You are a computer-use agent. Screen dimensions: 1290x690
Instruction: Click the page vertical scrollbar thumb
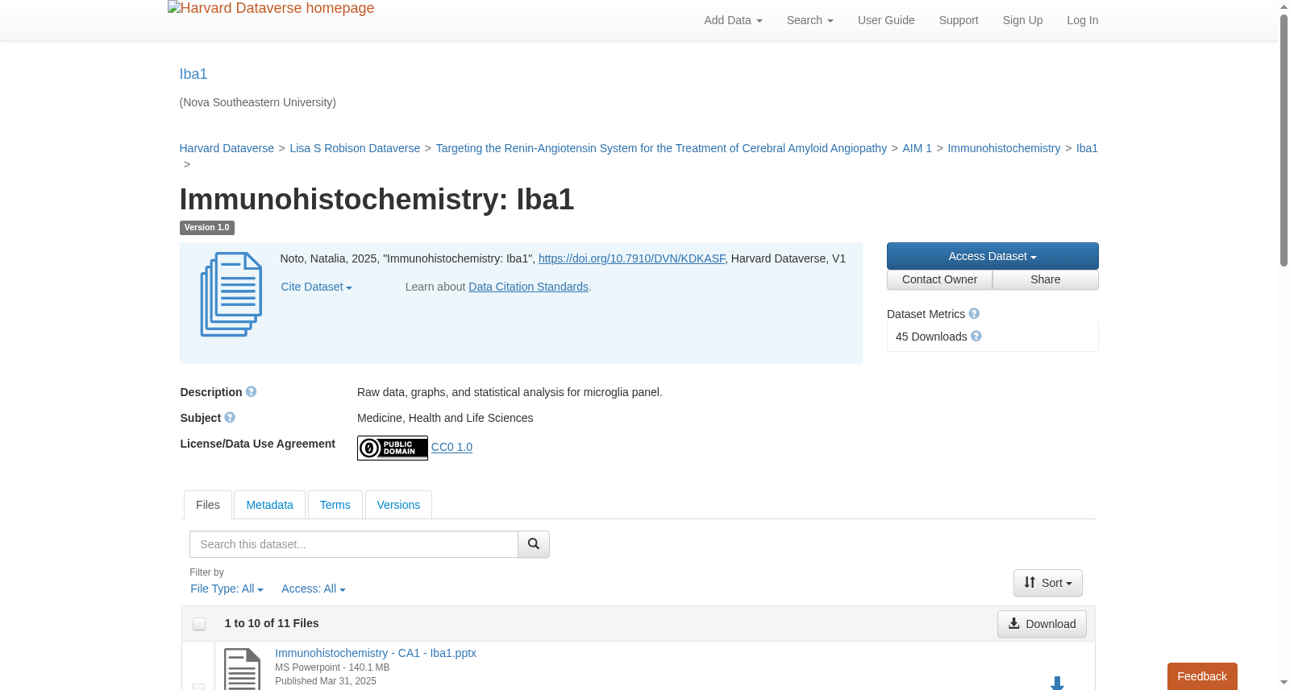point(1284,140)
